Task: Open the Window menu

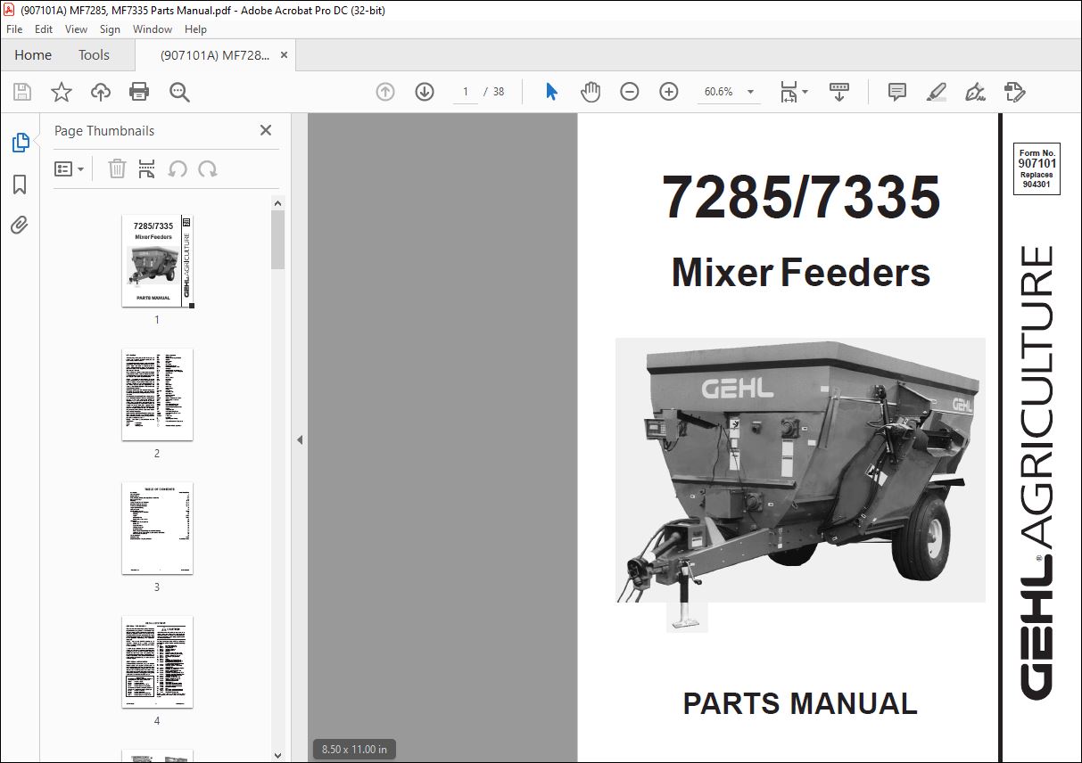Action: [153, 29]
